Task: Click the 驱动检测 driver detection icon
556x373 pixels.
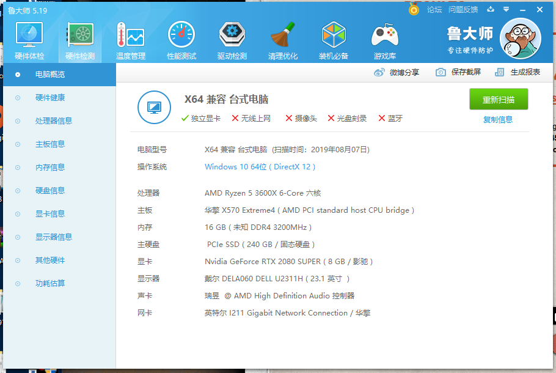Action: (232, 37)
